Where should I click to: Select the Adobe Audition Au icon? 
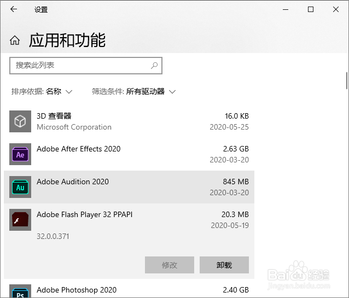(x=20, y=187)
